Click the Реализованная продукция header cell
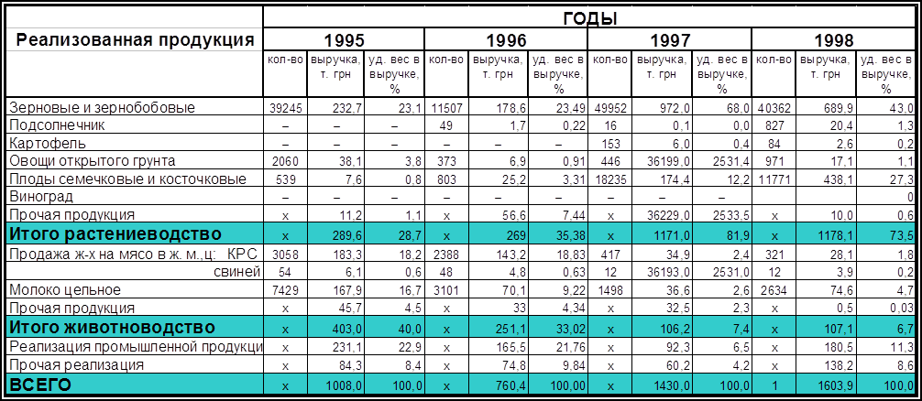The height and width of the screenshot is (401, 922). click(x=135, y=40)
